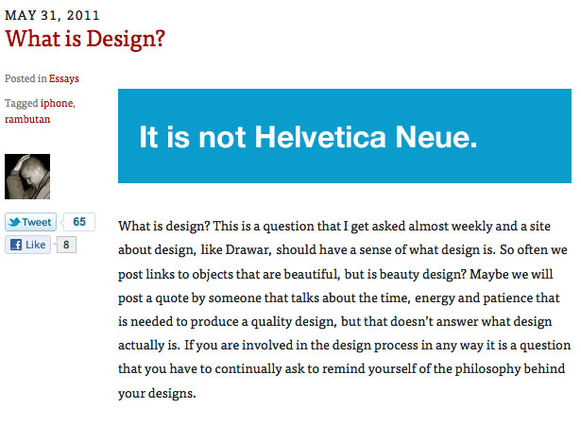Click the Essays category link

pos(63,78)
